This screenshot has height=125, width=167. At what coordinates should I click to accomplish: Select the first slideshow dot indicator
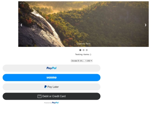pos(80,50)
